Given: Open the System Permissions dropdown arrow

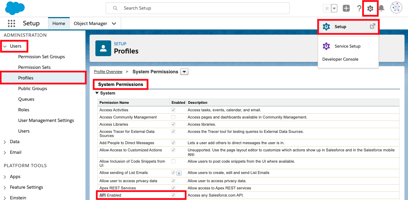Looking at the screenshot, I should coord(184,72).
